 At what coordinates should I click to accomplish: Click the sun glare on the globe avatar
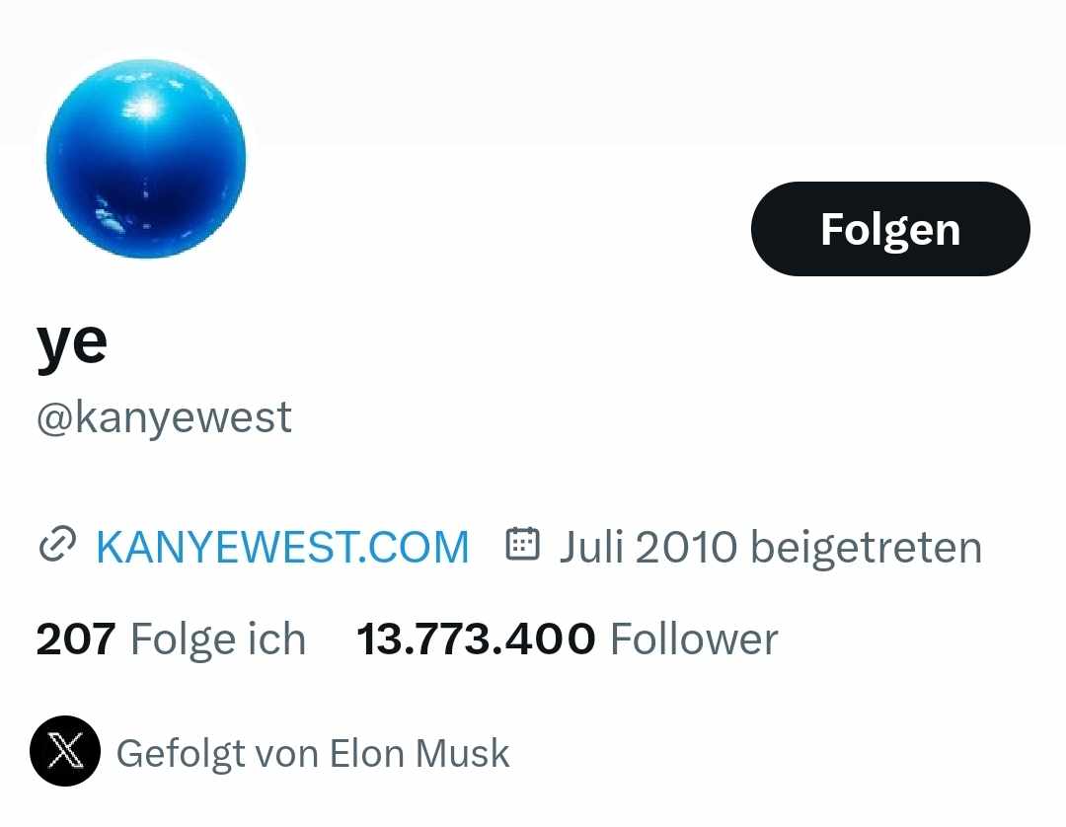146,107
